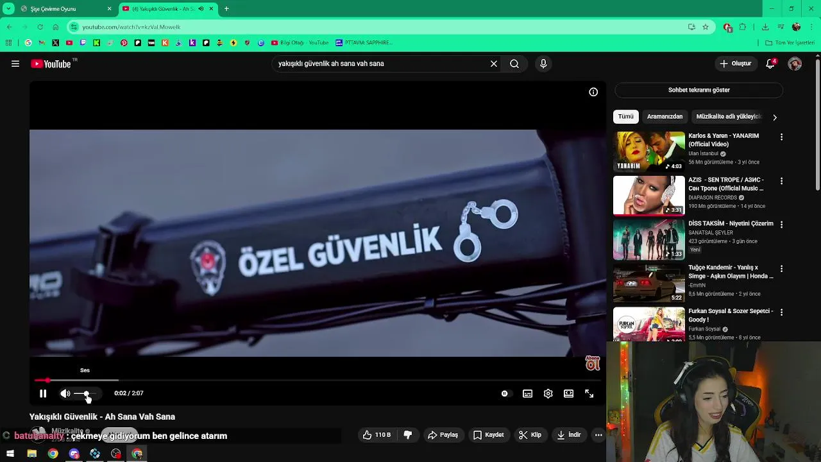Go back to the previous page
Viewport: 821px width, 462px height.
[10, 27]
